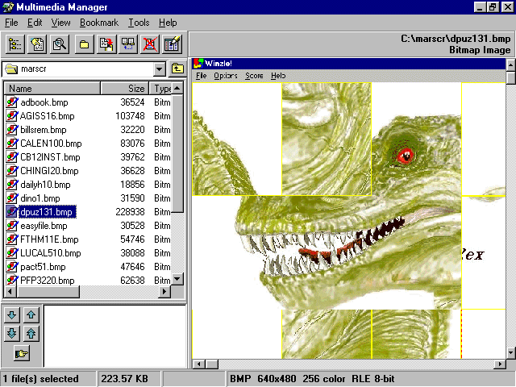Click the two-books move icon in toolbar
516x387 pixels.
point(127,44)
